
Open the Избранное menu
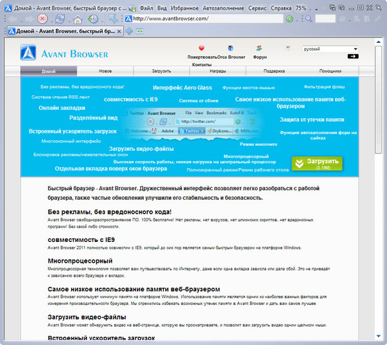point(185,8)
